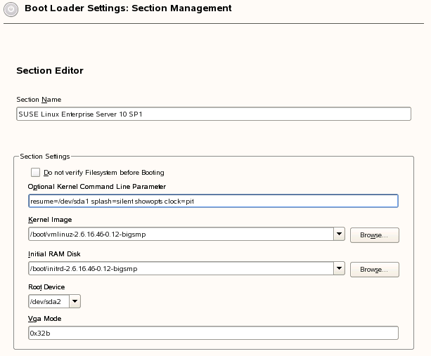Click the Section Name label
This screenshot has height=356, width=431.
coord(39,100)
